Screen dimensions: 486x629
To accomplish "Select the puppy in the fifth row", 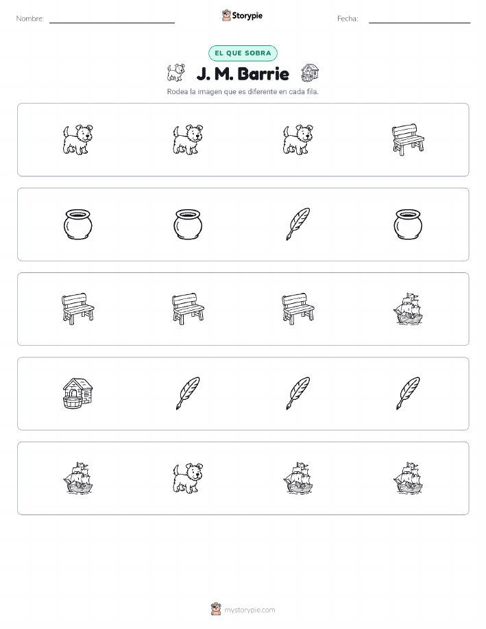I will click(x=188, y=478).
